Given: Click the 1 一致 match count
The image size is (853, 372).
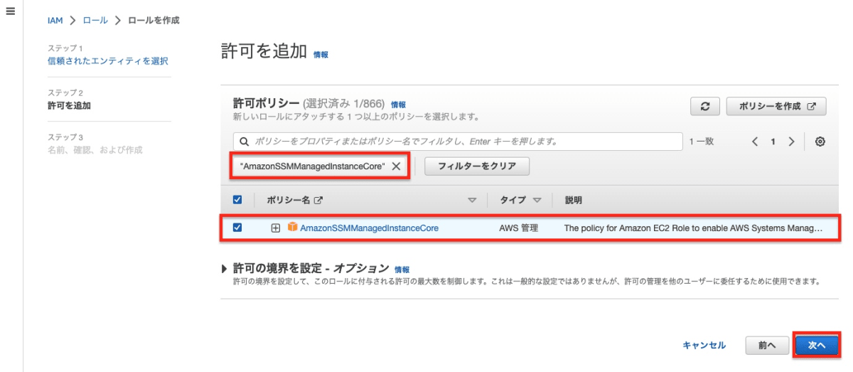Looking at the screenshot, I should tap(701, 142).
